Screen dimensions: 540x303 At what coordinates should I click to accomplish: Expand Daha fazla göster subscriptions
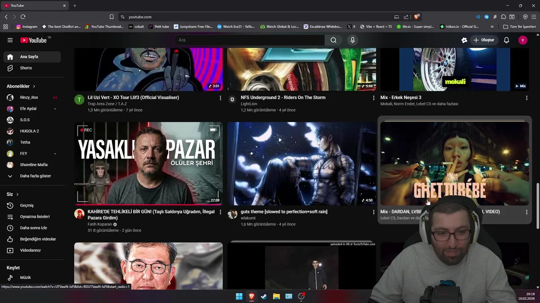tap(32, 176)
